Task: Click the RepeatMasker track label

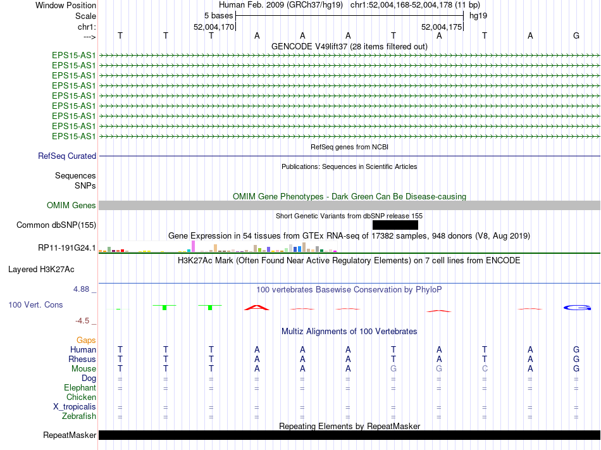Action: [x=70, y=435]
